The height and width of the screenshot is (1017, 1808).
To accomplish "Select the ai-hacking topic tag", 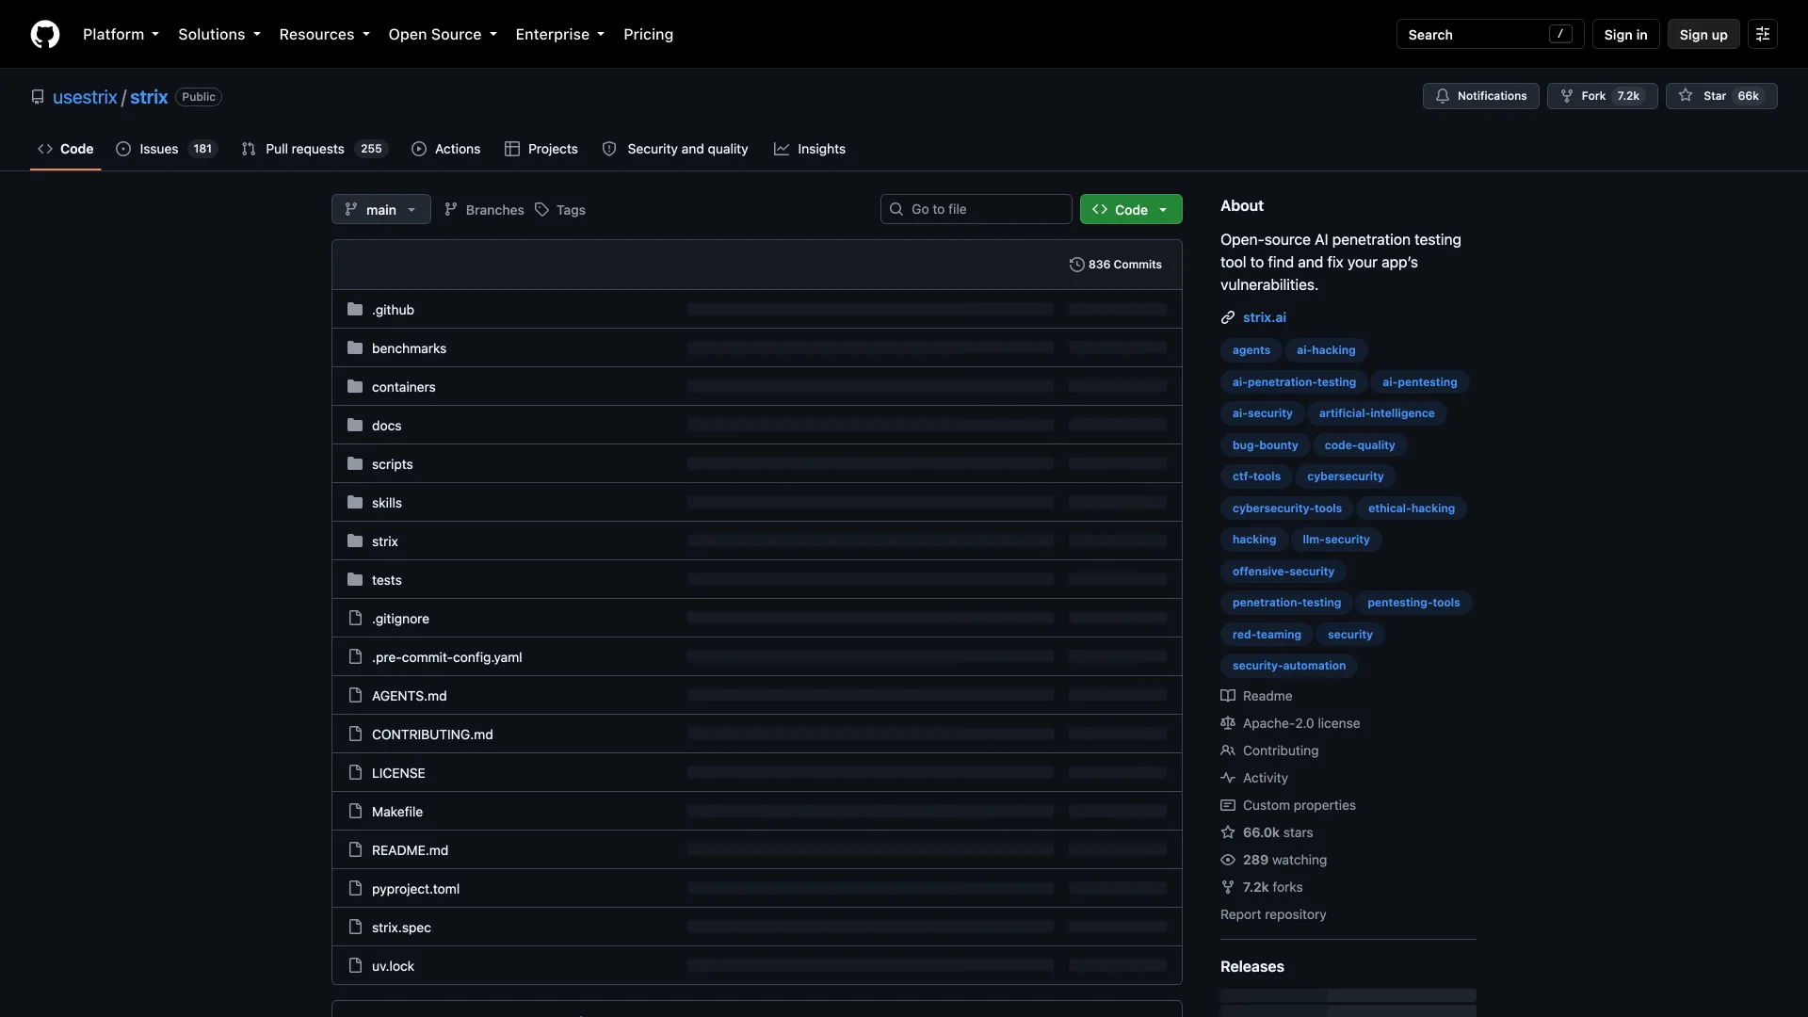I will point(1326,350).
